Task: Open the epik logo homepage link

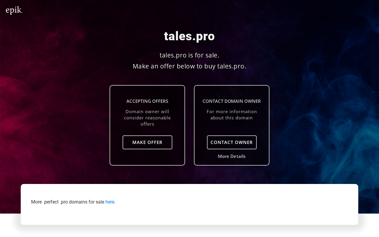Action: [14, 10]
